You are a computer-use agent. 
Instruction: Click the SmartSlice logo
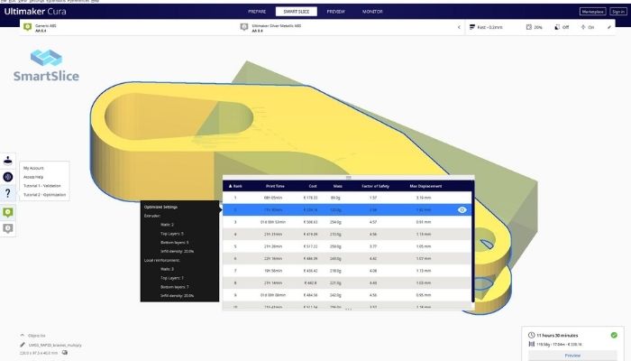tap(46, 66)
